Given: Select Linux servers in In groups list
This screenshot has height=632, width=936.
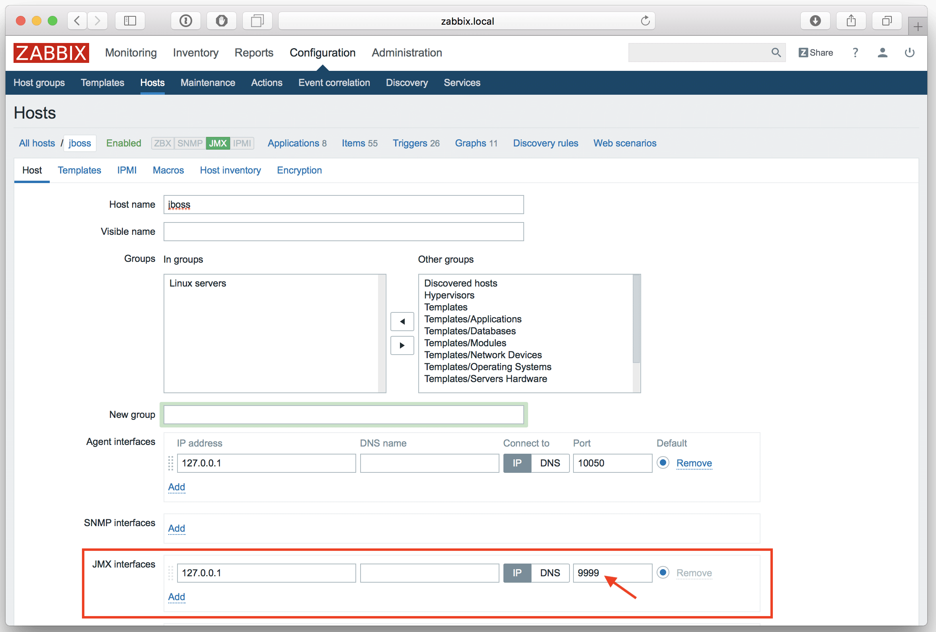Looking at the screenshot, I should (x=197, y=283).
